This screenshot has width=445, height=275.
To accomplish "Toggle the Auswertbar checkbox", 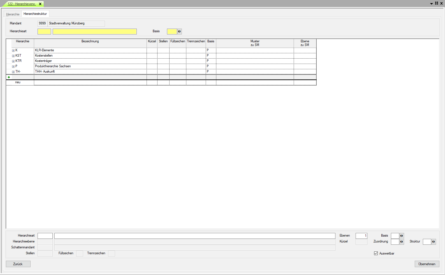I will (376, 253).
